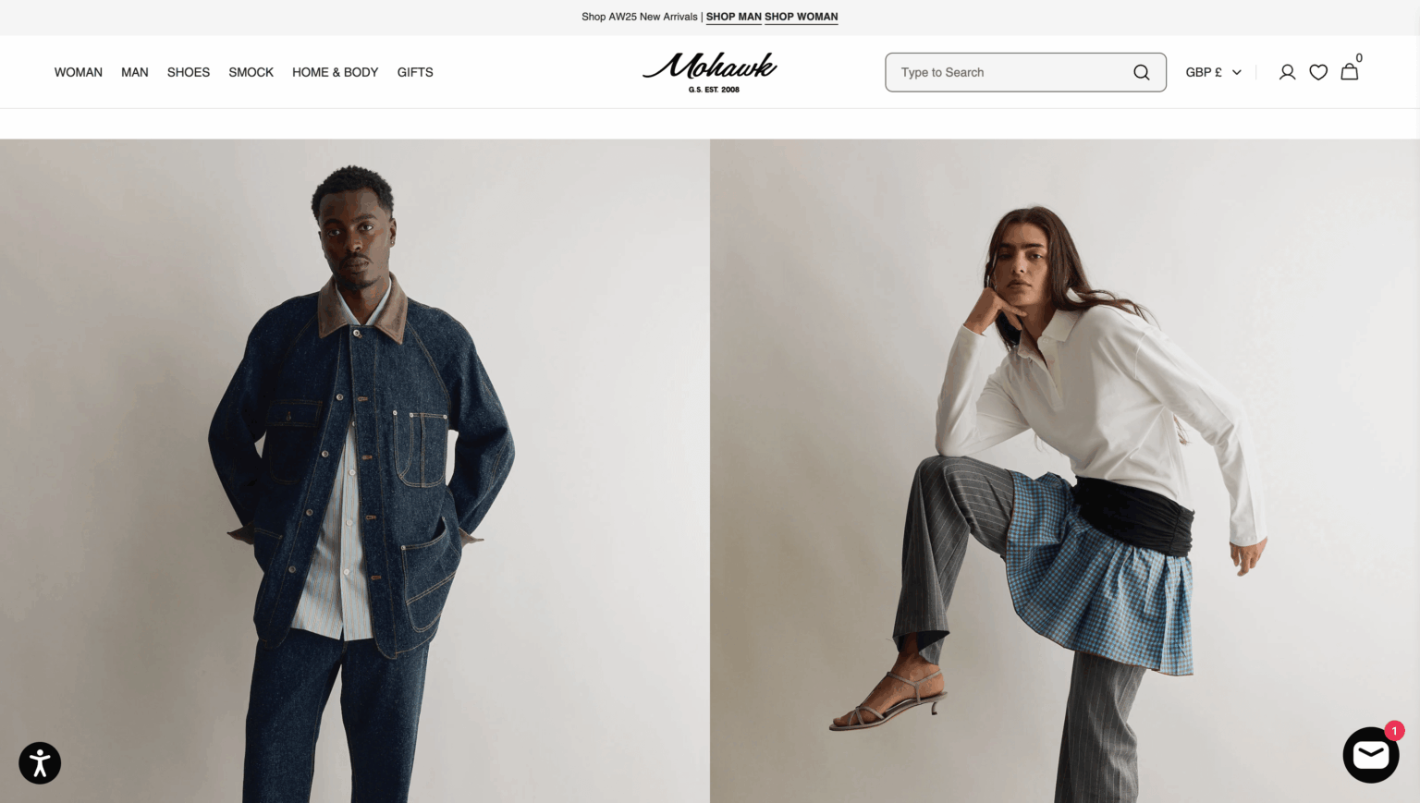Focus the Type to Search field
Screen dimensions: 1420x803
pos(1025,72)
